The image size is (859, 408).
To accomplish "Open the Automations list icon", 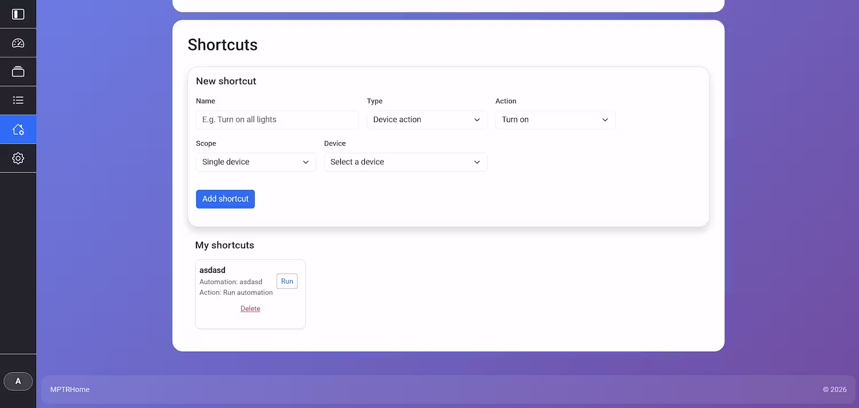I will [18, 100].
